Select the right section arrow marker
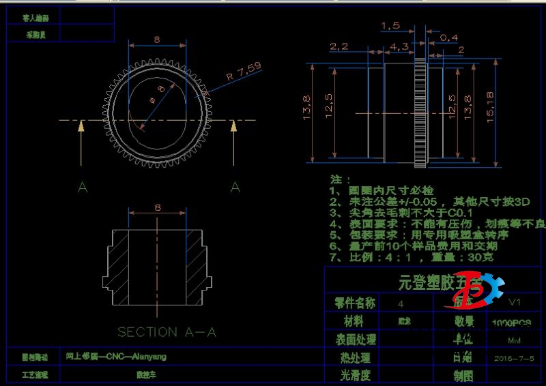 coord(234,142)
